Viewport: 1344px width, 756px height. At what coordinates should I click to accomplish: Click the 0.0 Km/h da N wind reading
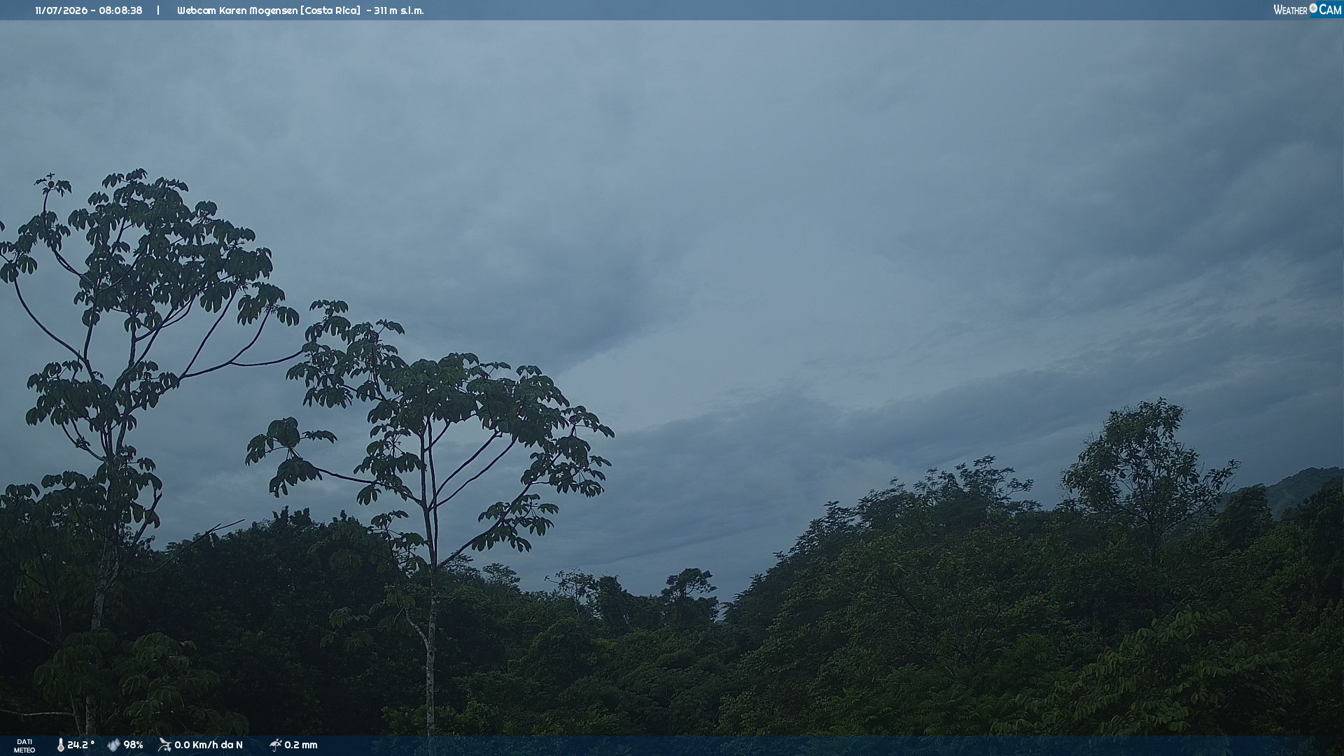(209, 745)
